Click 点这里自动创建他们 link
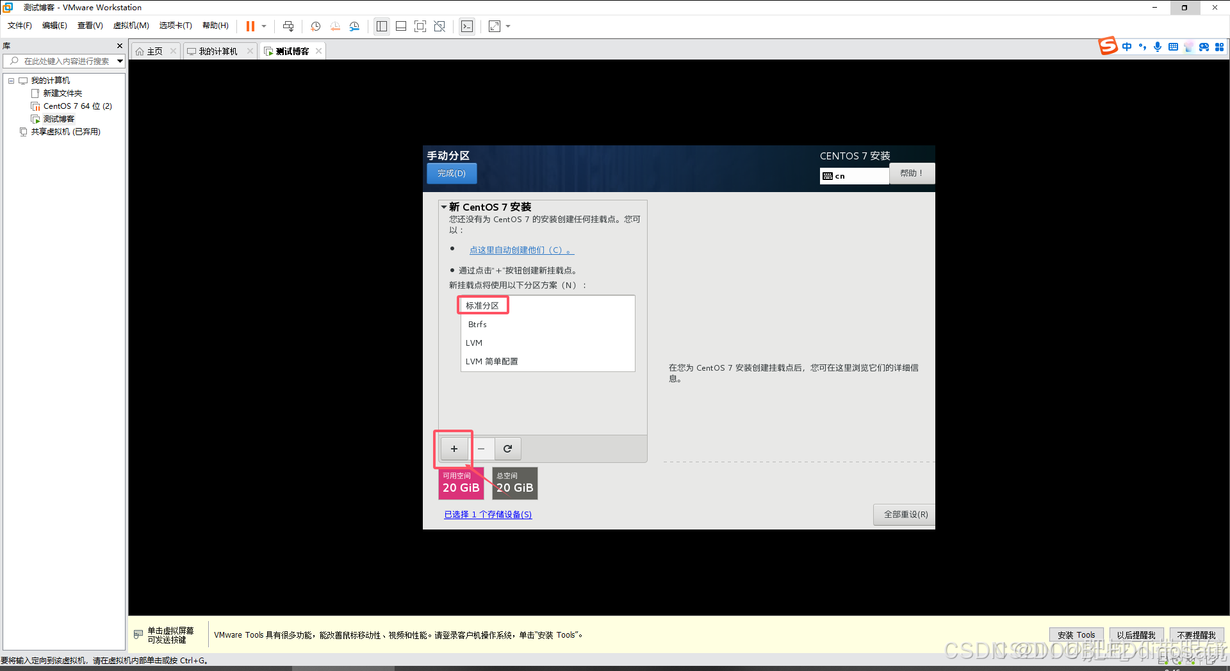Image resolution: width=1230 pixels, height=671 pixels. (521, 250)
